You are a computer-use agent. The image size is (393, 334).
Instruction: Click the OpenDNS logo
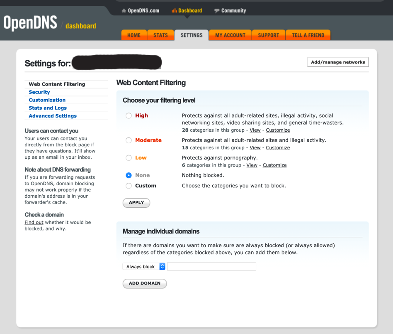pos(30,23)
